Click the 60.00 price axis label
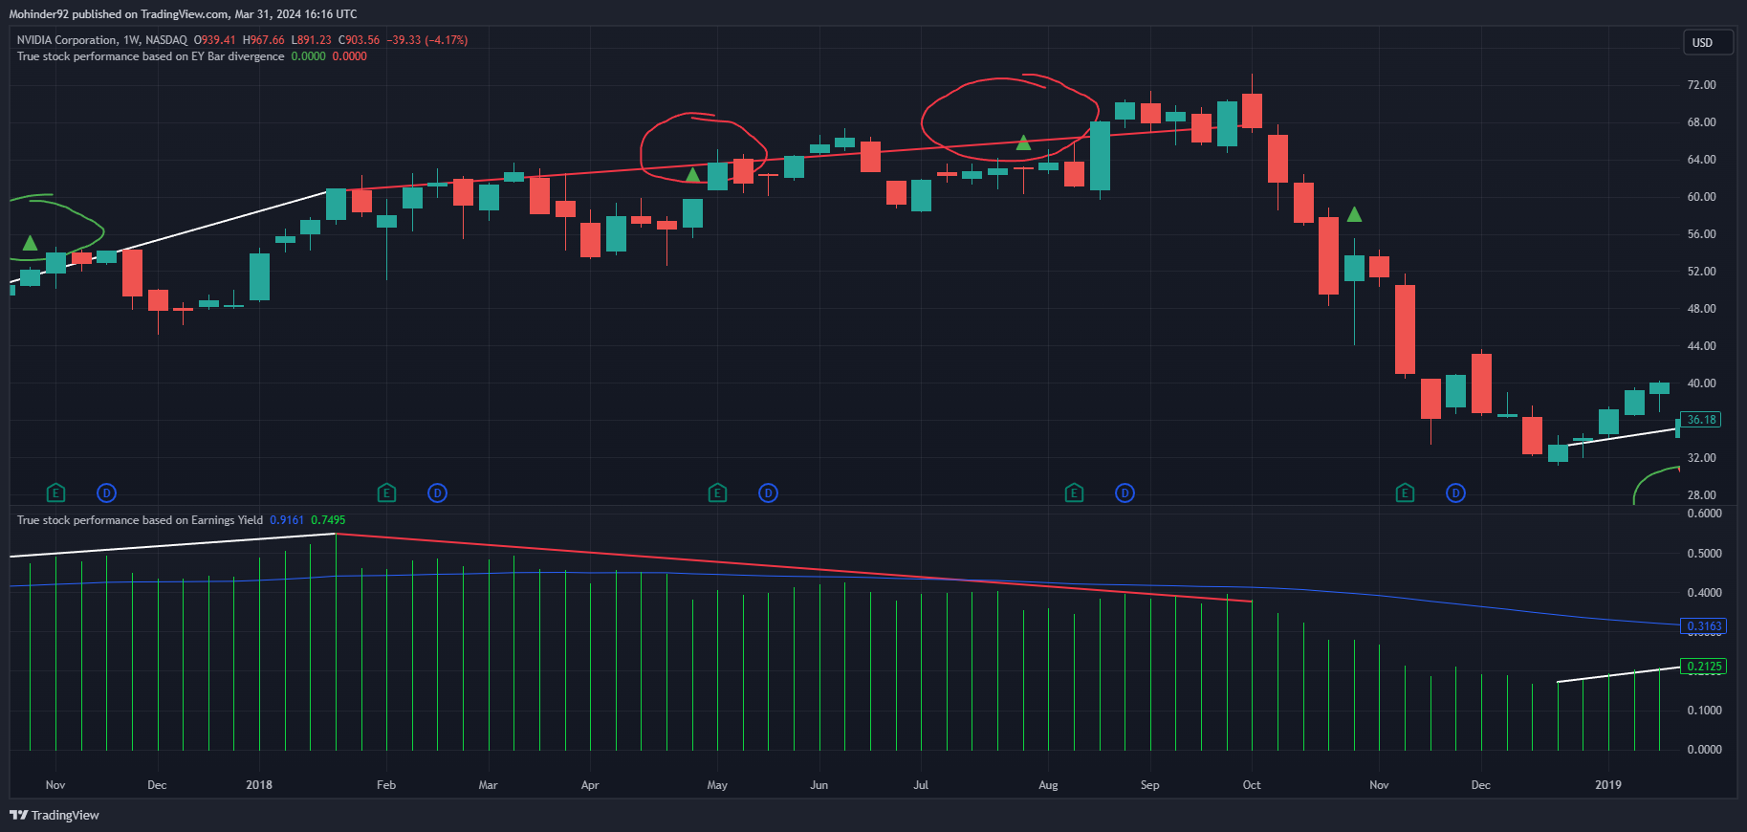 tap(1701, 197)
